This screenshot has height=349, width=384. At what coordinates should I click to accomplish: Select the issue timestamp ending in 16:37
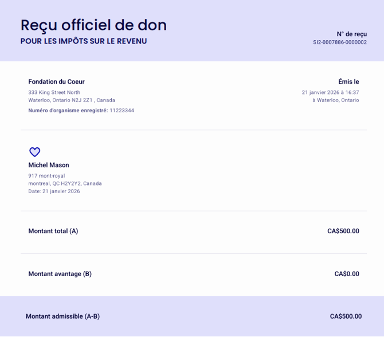coord(330,92)
